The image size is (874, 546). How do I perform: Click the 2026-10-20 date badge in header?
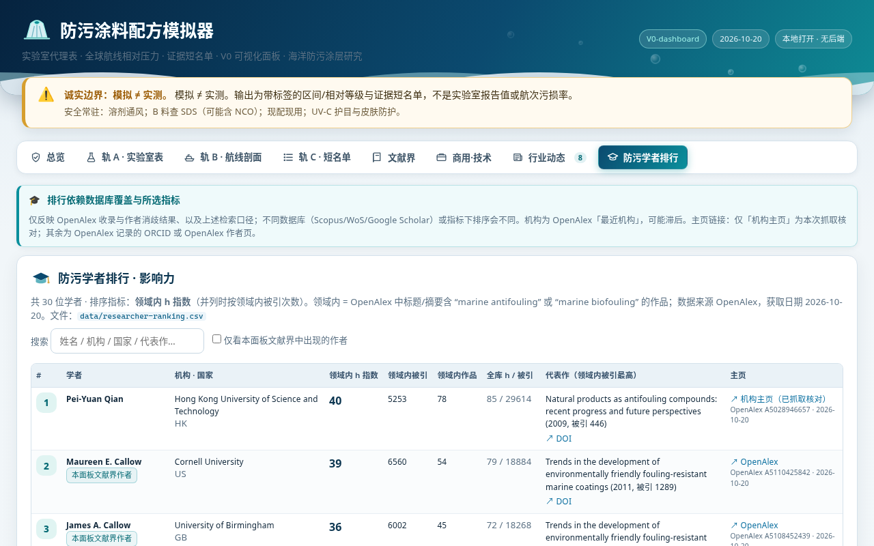(741, 39)
